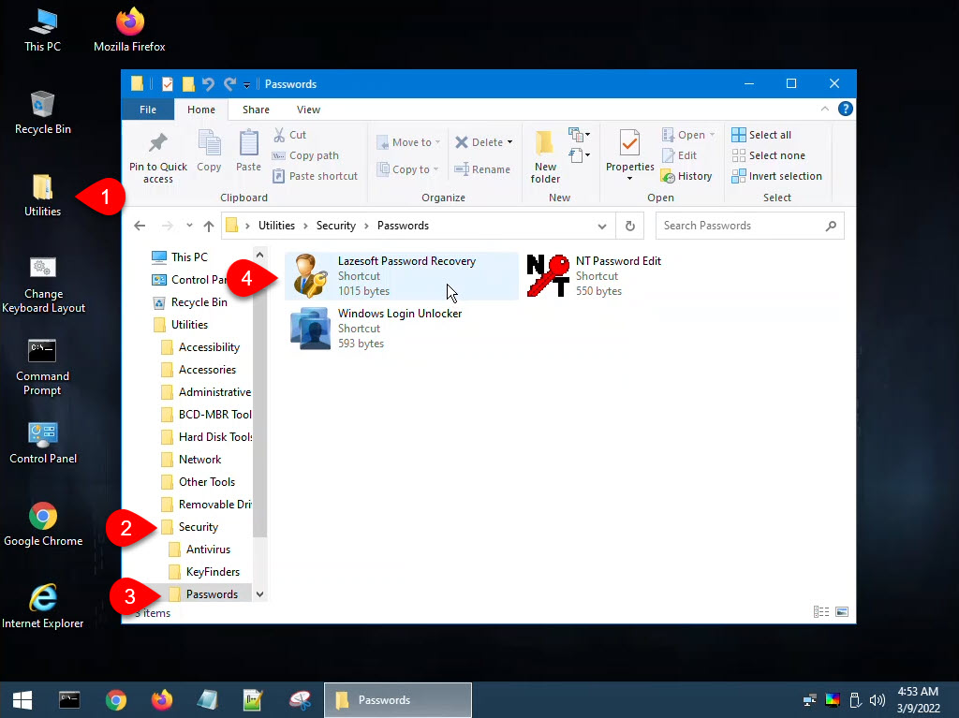
Task: Click the Properties icon
Action: [x=629, y=144]
